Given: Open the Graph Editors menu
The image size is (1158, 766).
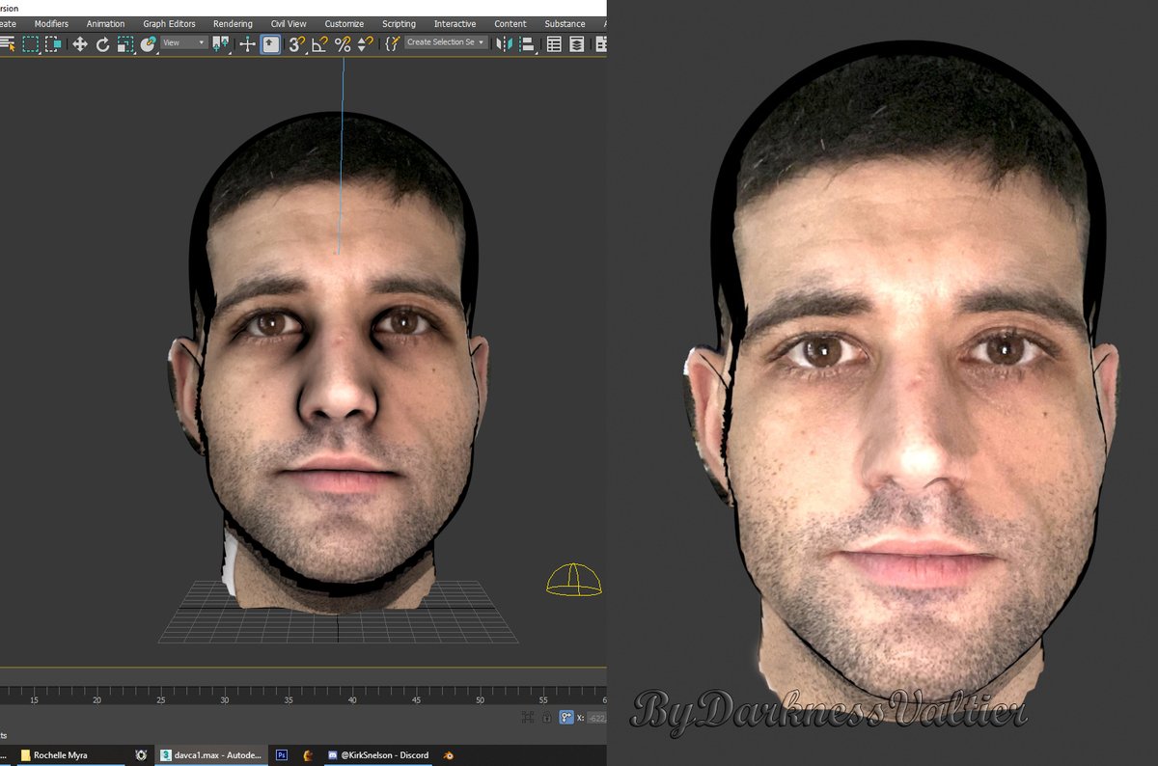Looking at the screenshot, I should pos(169,23).
